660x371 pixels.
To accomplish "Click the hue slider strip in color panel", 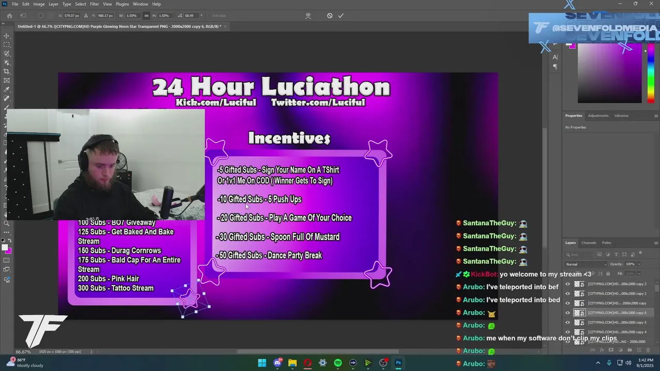I will pos(651,74).
